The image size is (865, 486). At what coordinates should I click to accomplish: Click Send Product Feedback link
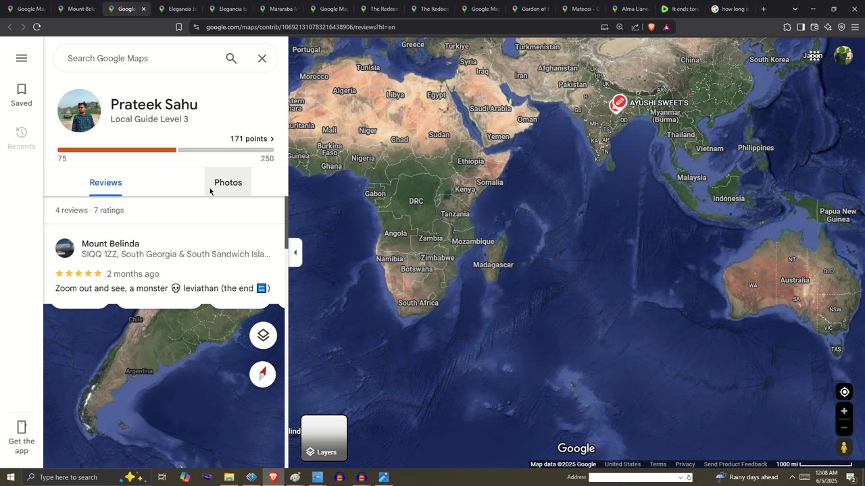[x=735, y=464]
